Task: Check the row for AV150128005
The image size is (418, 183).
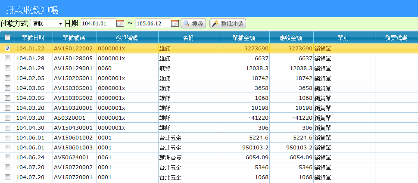Action: tap(7, 58)
